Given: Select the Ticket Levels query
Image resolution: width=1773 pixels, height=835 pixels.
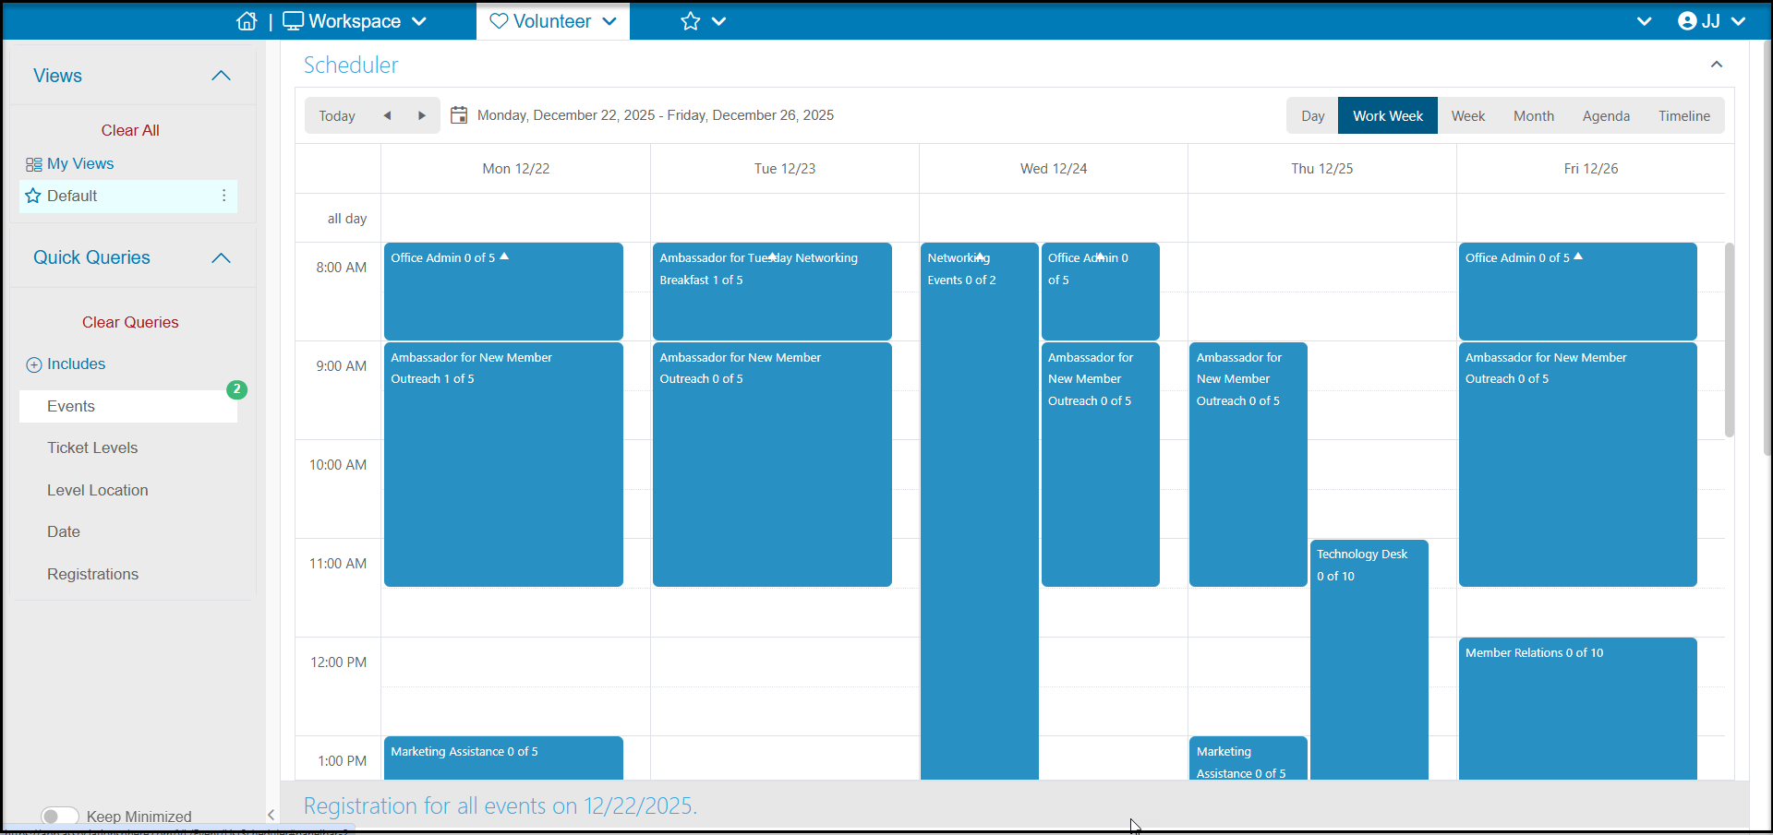Looking at the screenshot, I should pos(92,447).
